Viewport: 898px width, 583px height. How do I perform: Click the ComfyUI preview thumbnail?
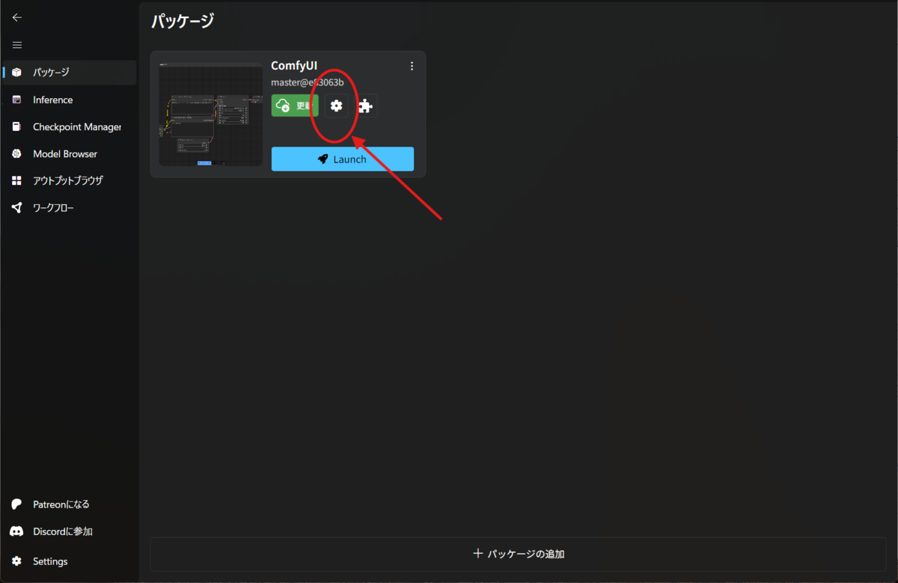coord(211,114)
